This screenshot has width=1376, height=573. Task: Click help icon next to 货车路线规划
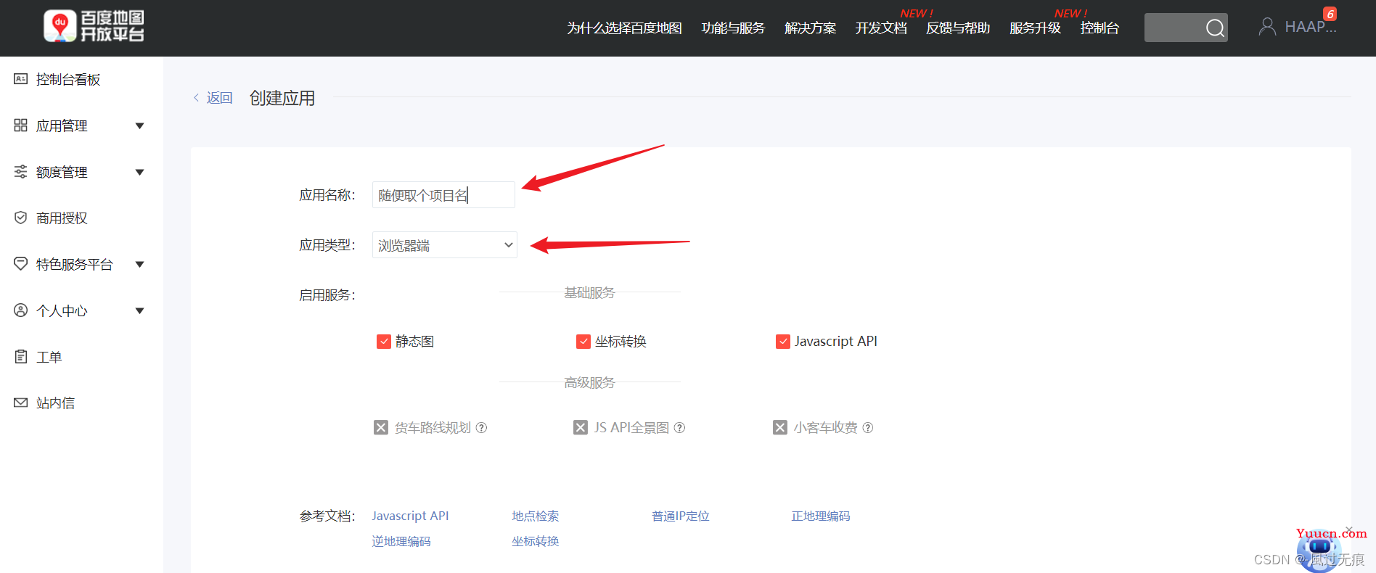(481, 428)
